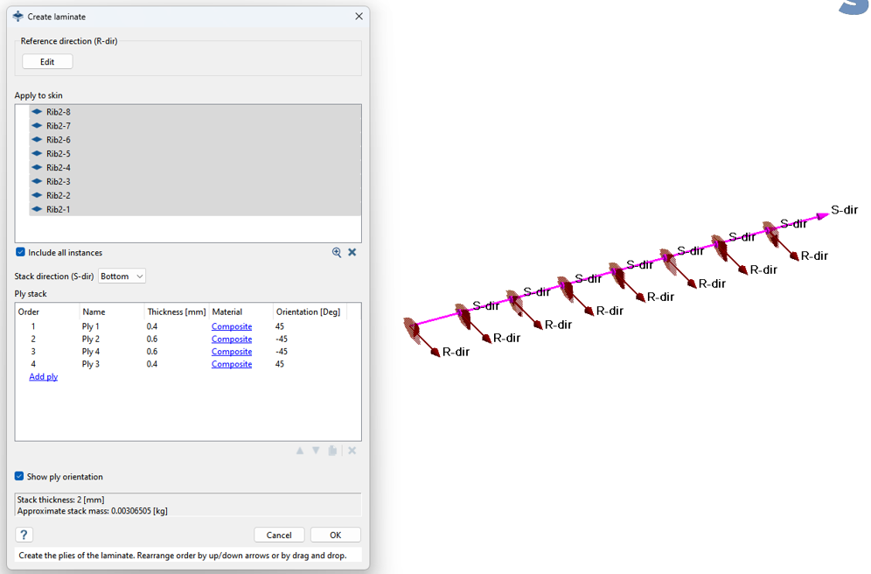Remove selected skin with X icon
Viewport: 871px width, 574px height.
[x=352, y=252]
